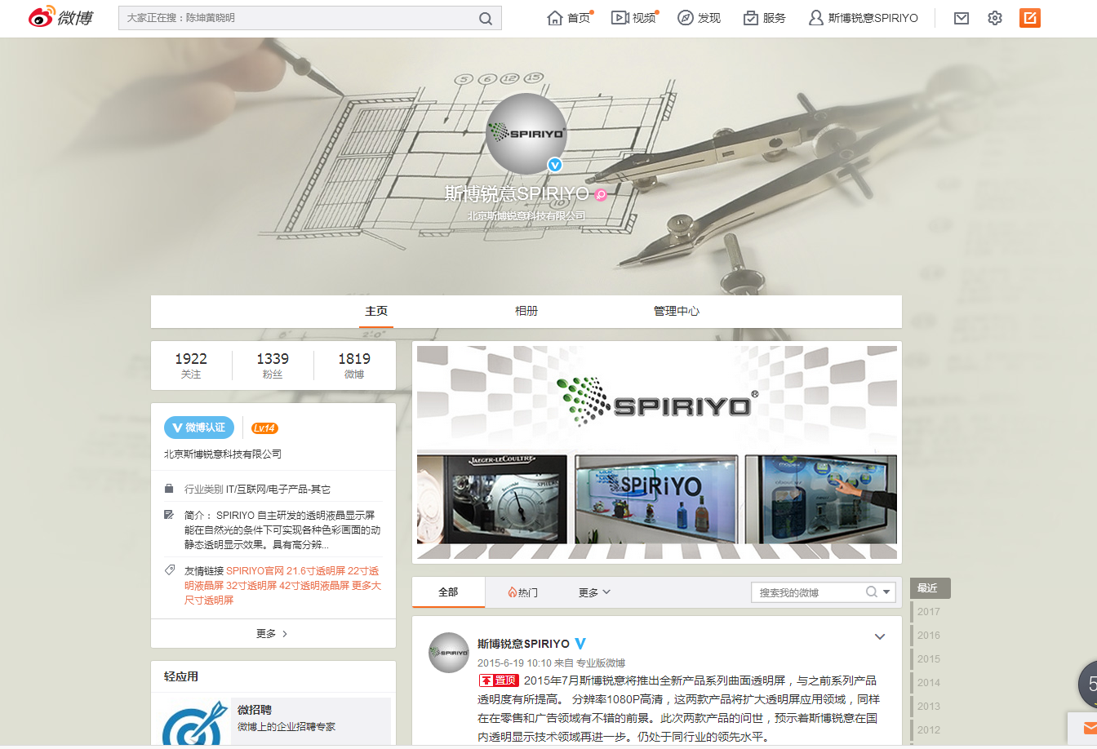This screenshot has height=749, width=1097.
Task: Open the 更多大尺寸透明屏 link
Action: pos(282,593)
